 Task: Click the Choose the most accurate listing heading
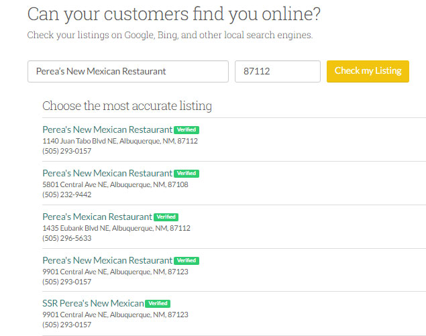coord(127,106)
